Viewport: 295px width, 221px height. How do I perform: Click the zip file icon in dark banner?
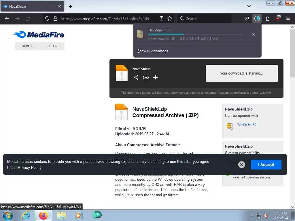click(122, 73)
